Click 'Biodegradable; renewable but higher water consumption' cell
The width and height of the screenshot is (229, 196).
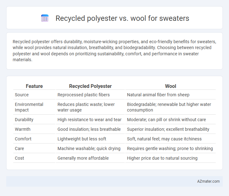point(169,107)
